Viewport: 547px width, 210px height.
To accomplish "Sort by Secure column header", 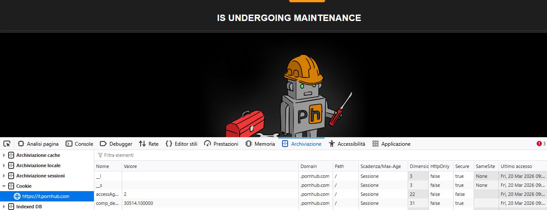I will (x=463, y=166).
